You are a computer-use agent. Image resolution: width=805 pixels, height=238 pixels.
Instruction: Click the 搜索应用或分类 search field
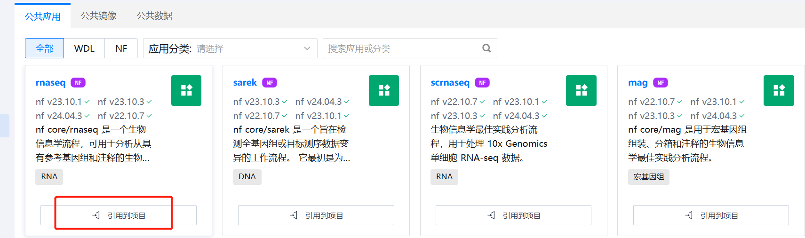[402, 48]
